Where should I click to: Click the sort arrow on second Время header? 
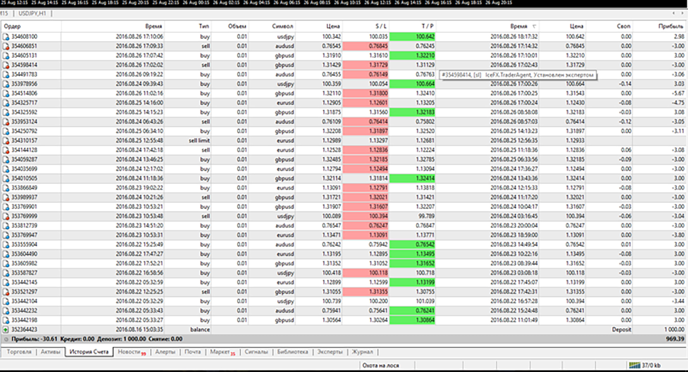click(x=534, y=27)
